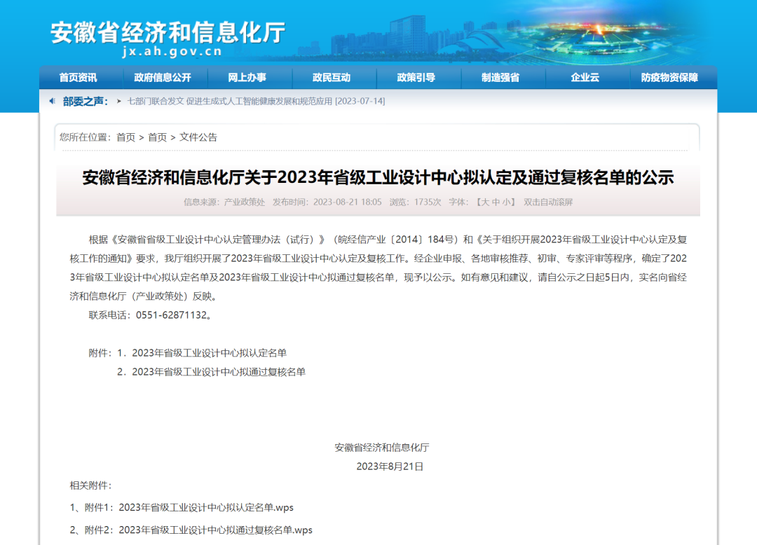Click the 双击自动滚屏 auto-scroll text
The height and width of the screenshot is (545, 757).
548,202
